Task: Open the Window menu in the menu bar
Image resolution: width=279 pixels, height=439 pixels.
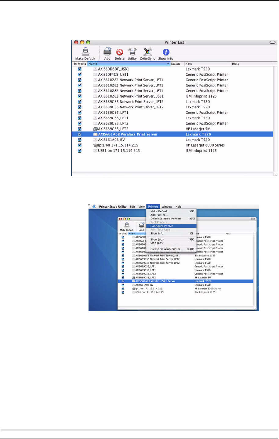Action: tap(167, 207)
